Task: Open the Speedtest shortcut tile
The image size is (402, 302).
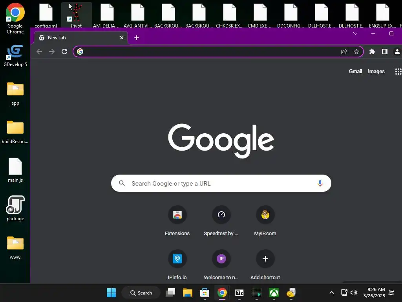Action: click(221, 221)
